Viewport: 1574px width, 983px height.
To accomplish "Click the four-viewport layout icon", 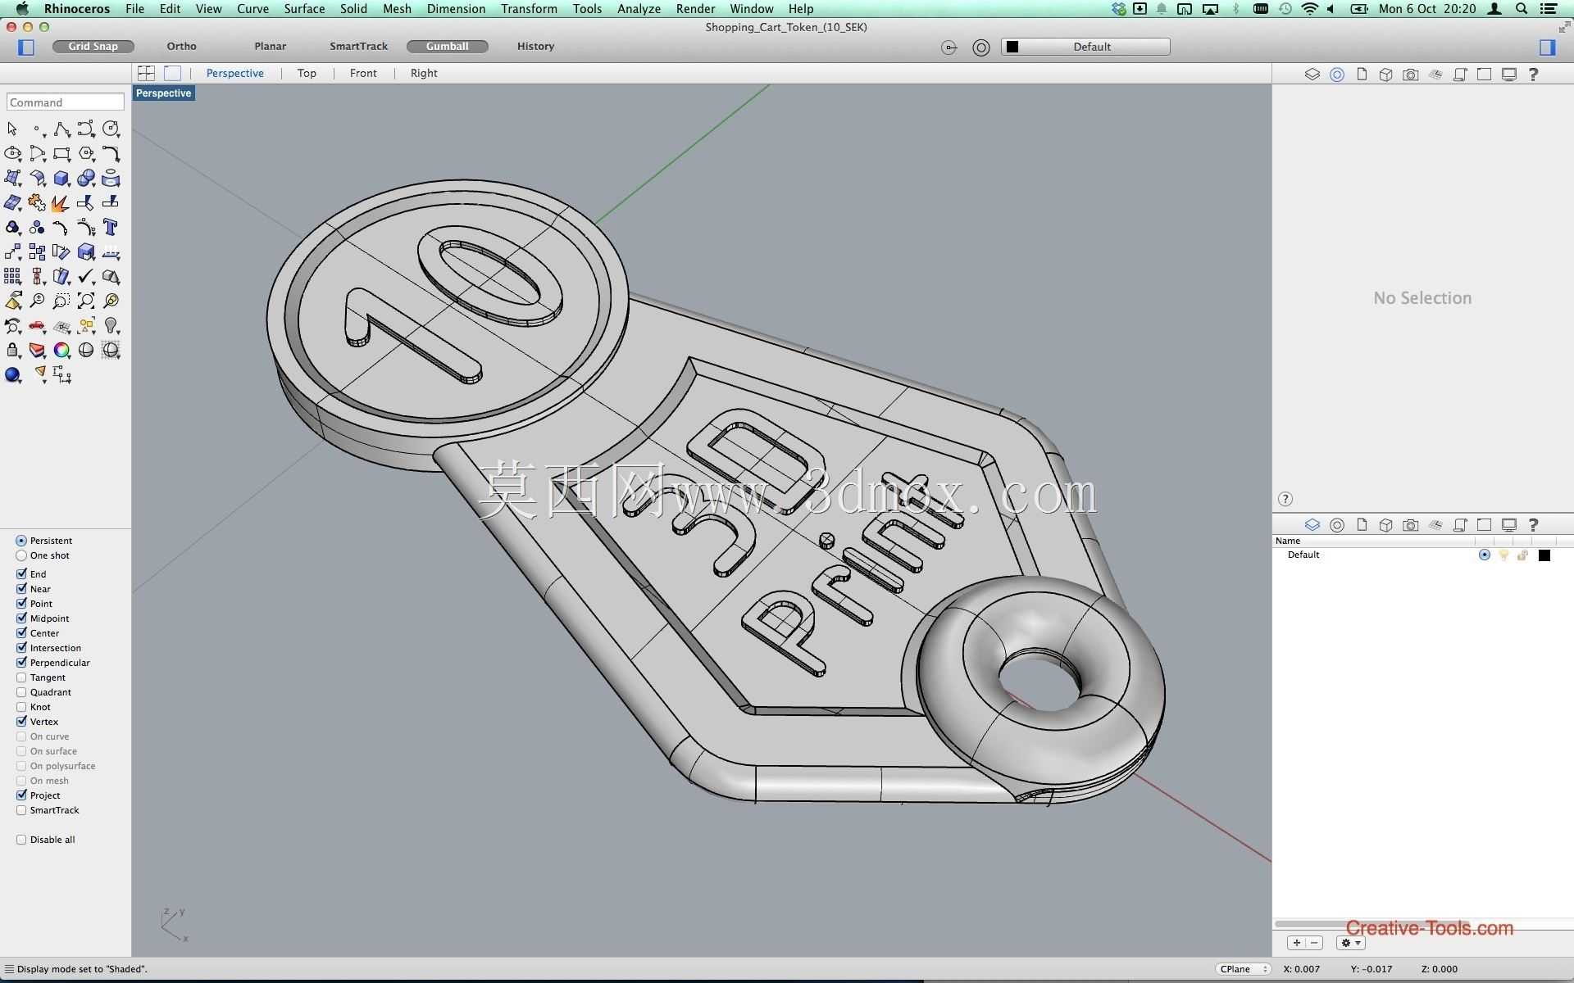I will coord(147,73).
